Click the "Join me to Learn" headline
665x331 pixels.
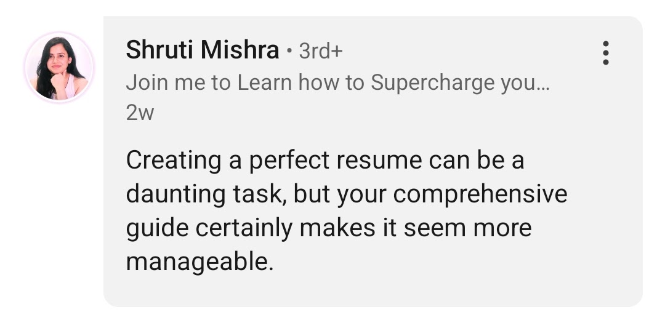tap(337, 83)
